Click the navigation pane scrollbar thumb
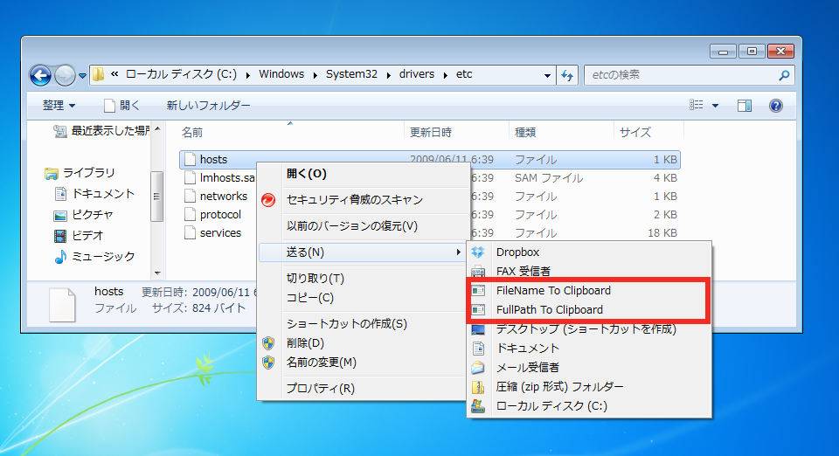Screen dimensions: 839x456 157,197
